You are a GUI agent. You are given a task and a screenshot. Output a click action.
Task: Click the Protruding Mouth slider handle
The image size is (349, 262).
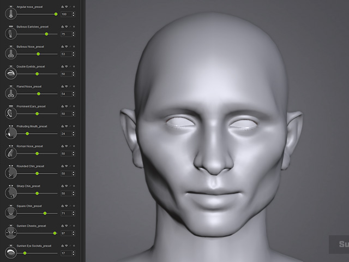click(27, 134)
